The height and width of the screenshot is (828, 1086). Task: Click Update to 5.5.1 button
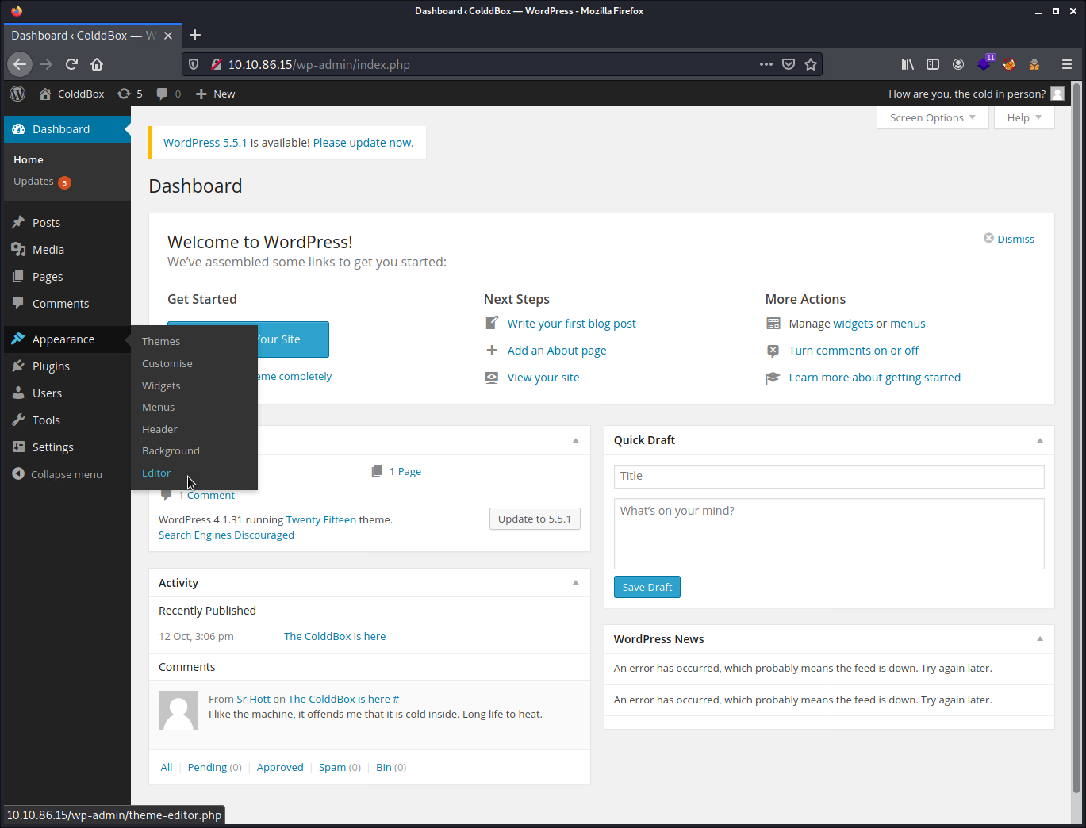tap(535, 519)
